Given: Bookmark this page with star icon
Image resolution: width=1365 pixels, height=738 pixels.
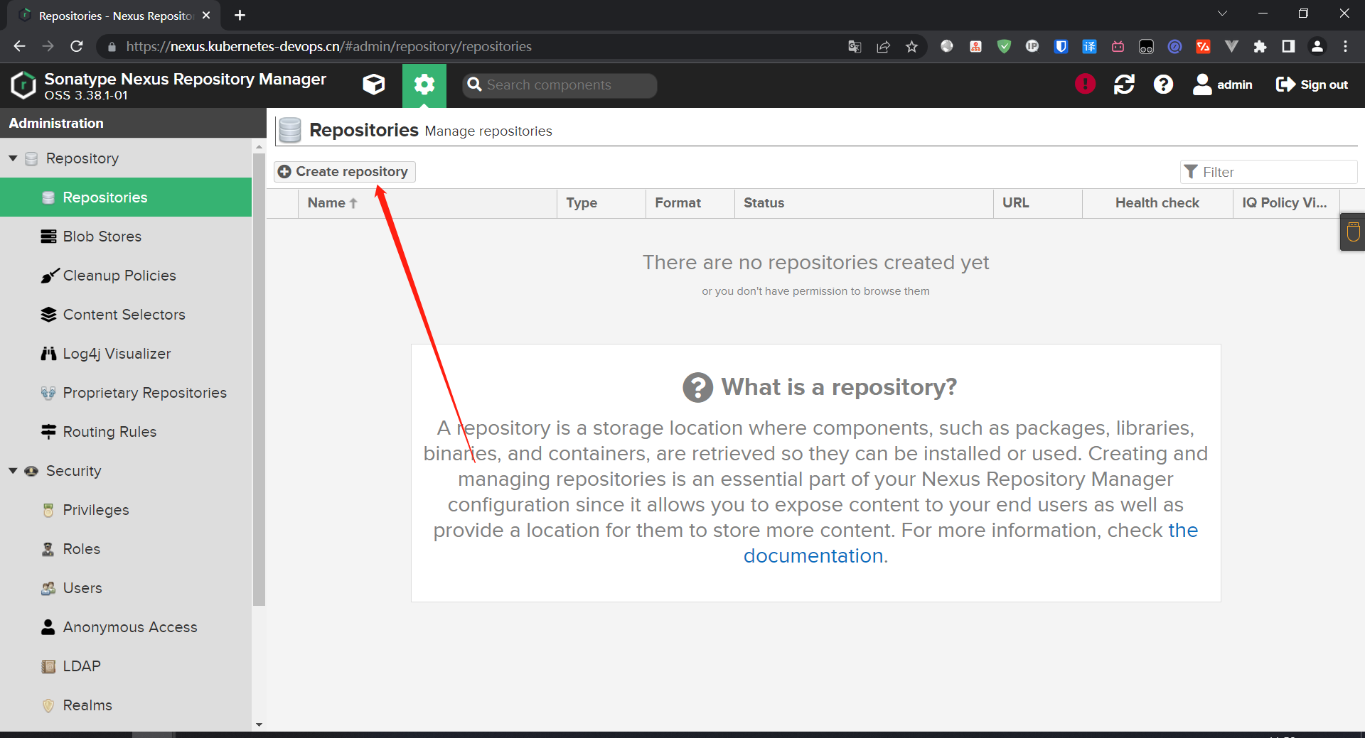Looking at the screenshot, I should coord(911,47).
